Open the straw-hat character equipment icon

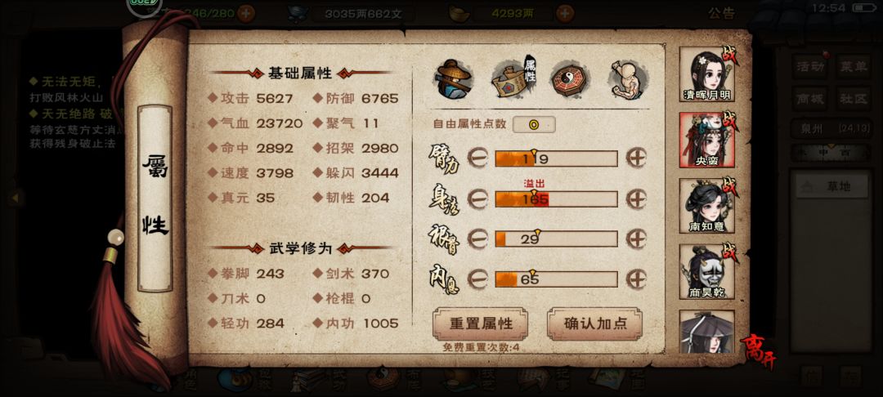(454, 79)
